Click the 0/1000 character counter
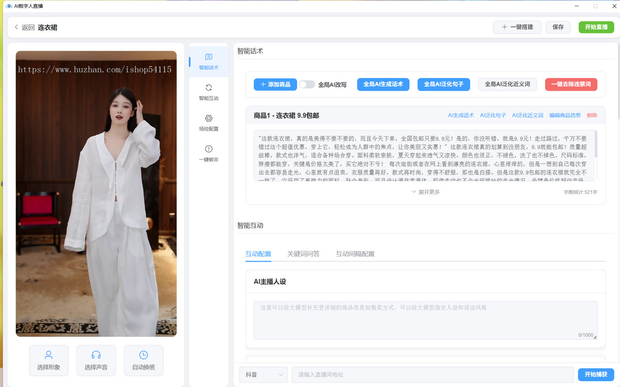620x387 pixels. tap(585, 335)
